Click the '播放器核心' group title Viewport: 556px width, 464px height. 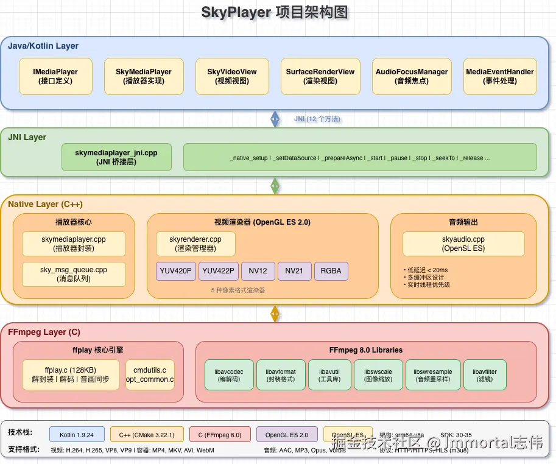[74, 222]
